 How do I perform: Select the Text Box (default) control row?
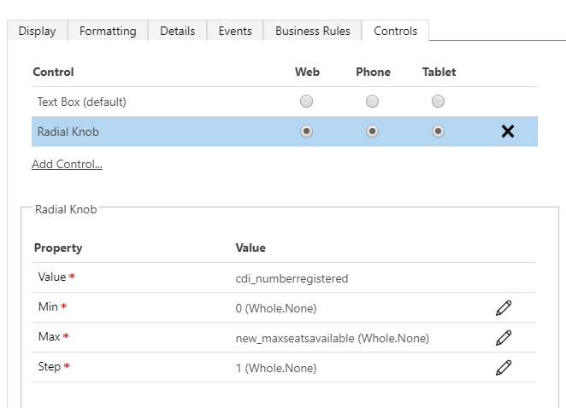[82, 102]
